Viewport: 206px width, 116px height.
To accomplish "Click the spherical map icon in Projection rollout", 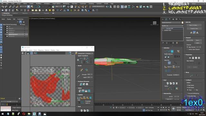I will click(x=196, y=58).
